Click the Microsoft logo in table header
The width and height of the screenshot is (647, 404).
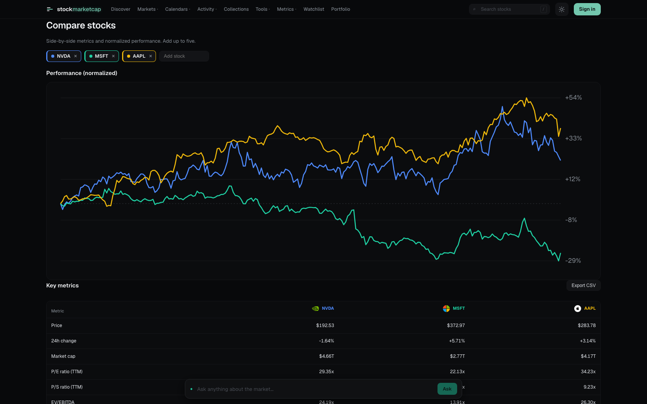point(446,309)
